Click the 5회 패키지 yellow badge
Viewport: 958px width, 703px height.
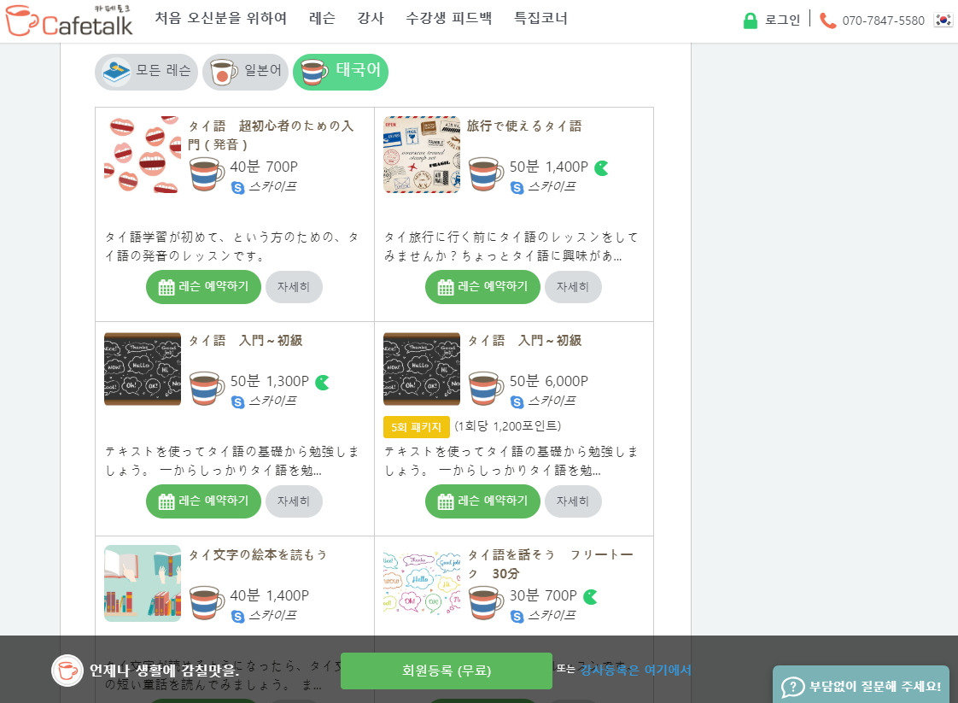pyautogui.click(x=416, y=427)
